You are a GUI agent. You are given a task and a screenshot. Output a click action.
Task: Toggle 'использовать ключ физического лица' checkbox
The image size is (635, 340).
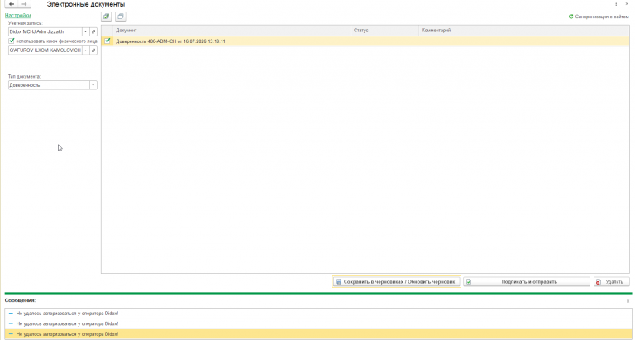pyautogui.click(x=12, y=41)
